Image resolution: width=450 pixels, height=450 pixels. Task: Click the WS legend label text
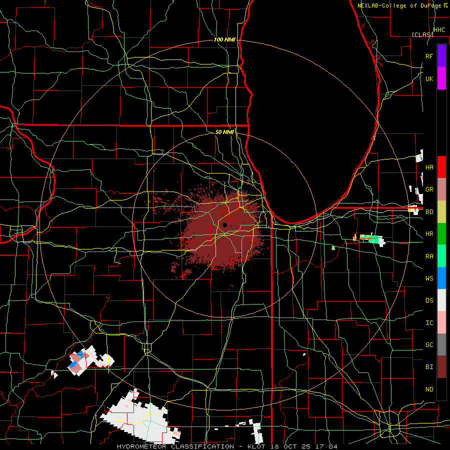point(429,278)
